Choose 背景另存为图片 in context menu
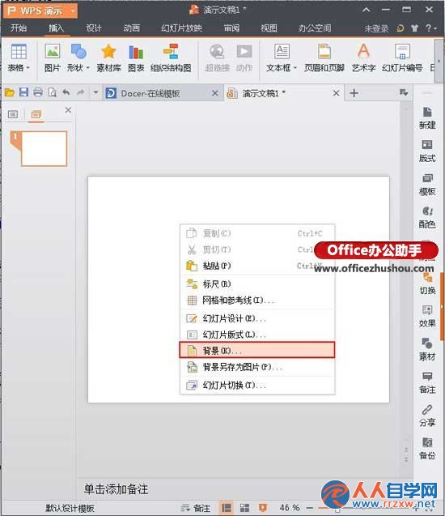The height and width of the screenshot is (516, 445). coord(257,367)
